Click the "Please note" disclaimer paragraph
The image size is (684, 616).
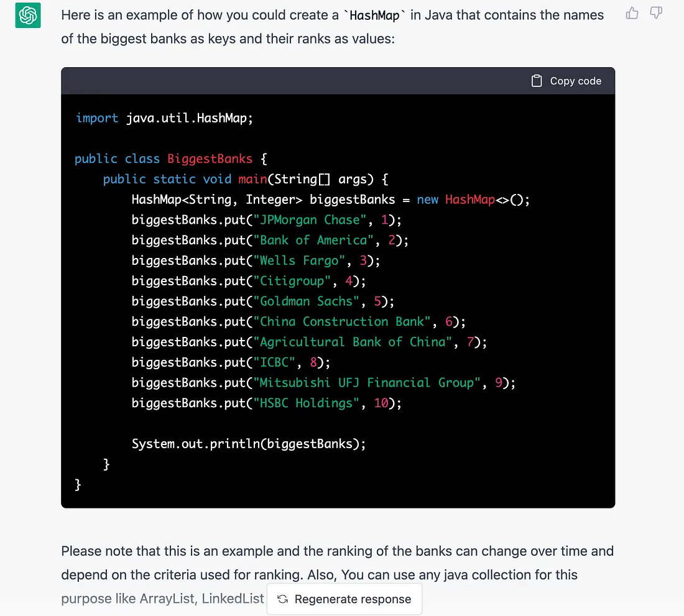coord(337,574)
